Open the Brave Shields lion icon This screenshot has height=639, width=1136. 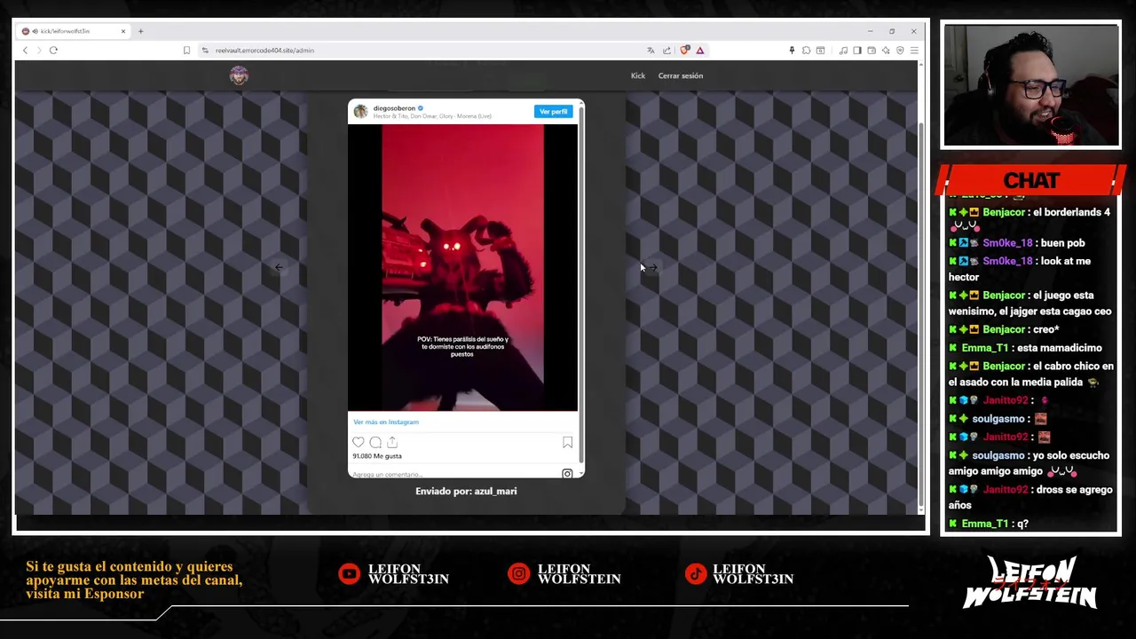[684, 51]
